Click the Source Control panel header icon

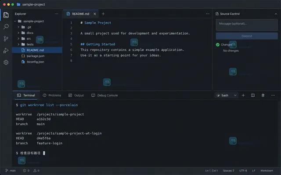pyautogui.click(x=217, y=14)
